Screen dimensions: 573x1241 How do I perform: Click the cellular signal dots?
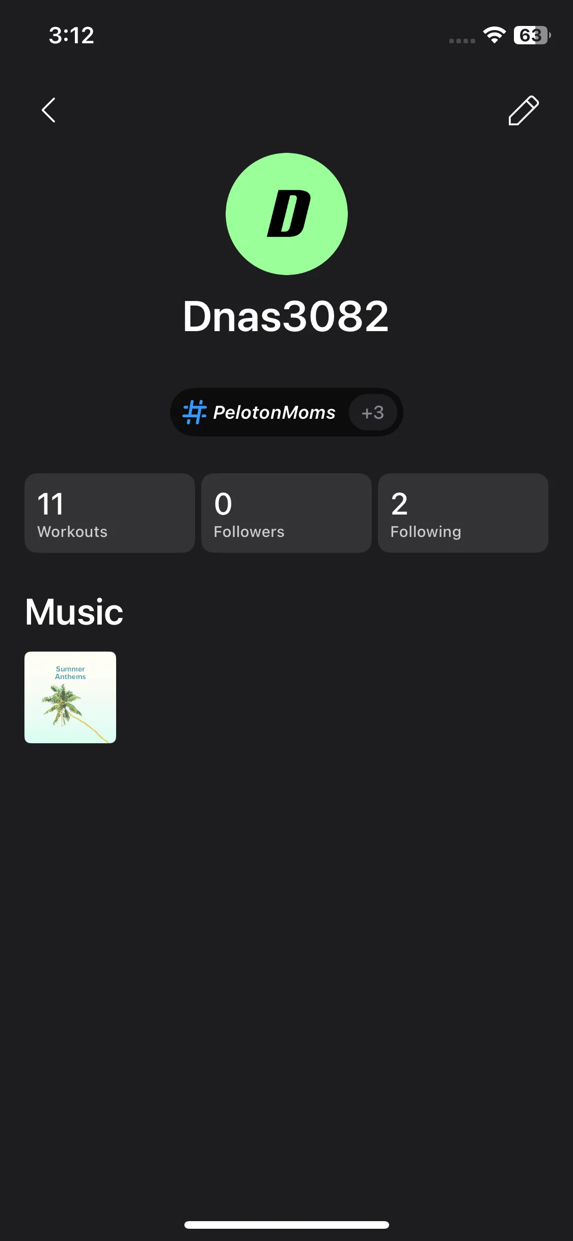pyautogui.click(x=462, y=41)
